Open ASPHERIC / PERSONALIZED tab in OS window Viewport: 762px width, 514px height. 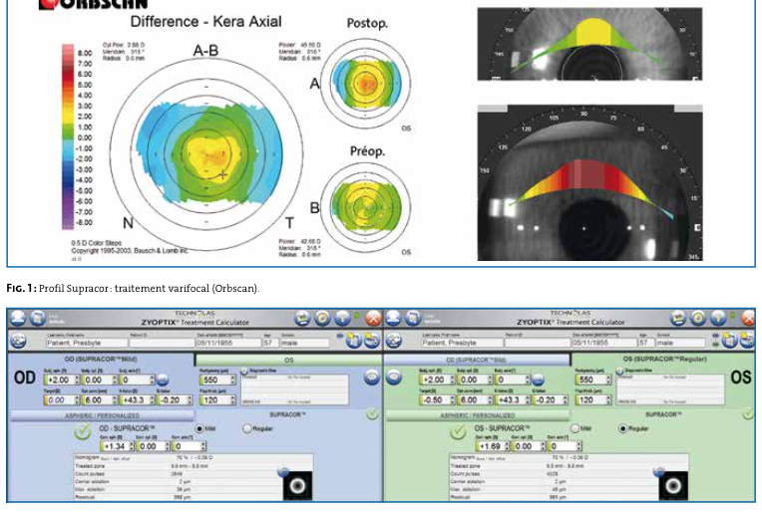478,416
